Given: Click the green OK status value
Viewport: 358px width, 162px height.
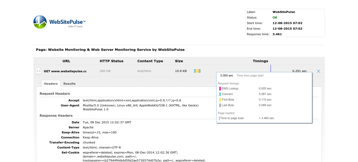Looking at the screenshot, I should [x=275, y=17].
